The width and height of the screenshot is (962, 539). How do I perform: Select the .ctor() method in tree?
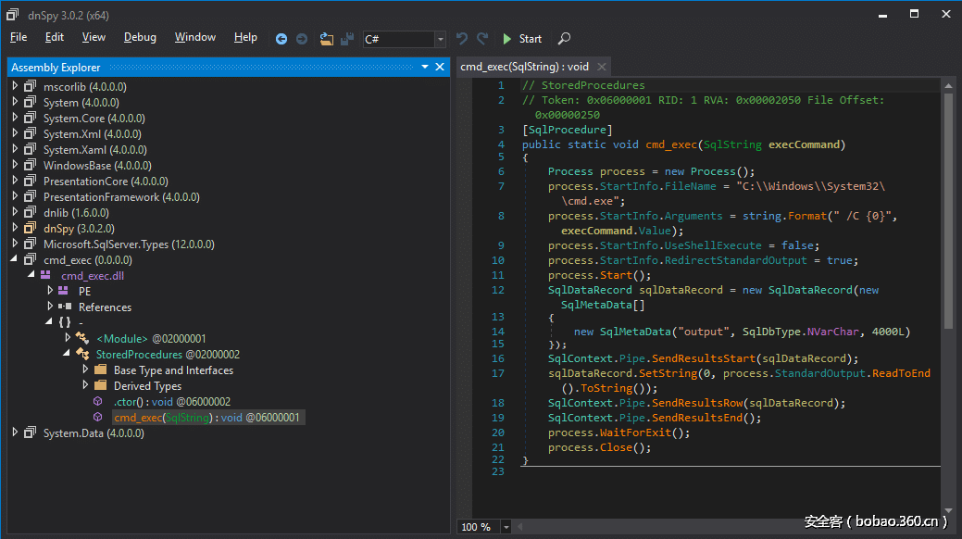pyautogui.click(x=125, y=401)
